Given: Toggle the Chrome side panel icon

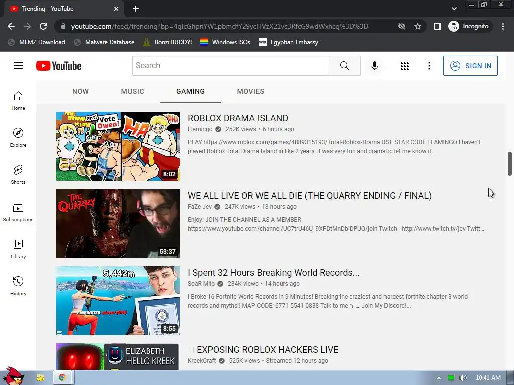Looking at the screenshot, I should 438,26.
